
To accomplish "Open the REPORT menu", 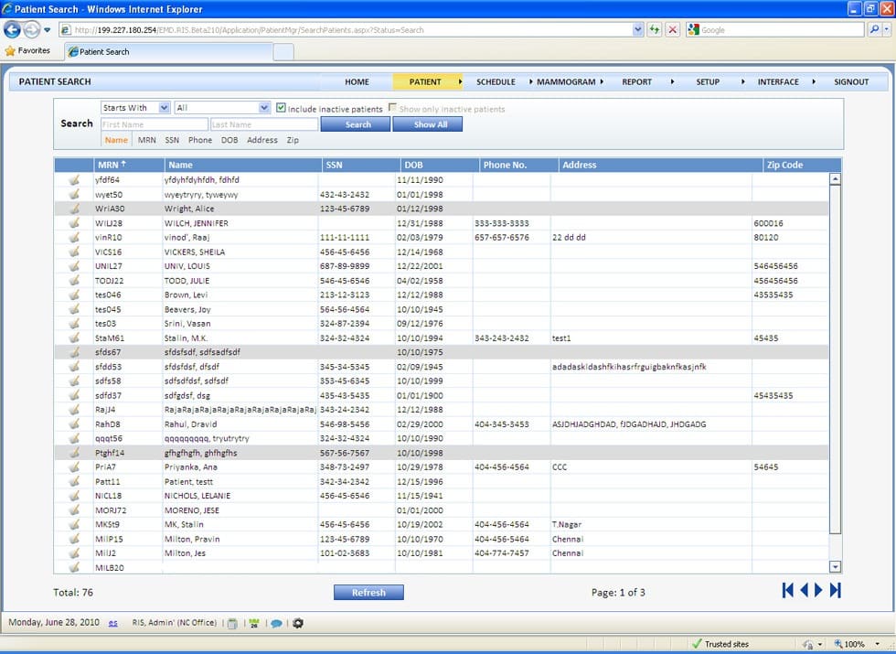I will point(636,81).
